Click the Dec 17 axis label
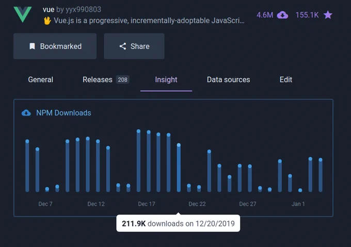Viewport: 351px width, 247px height. [147, 204]
